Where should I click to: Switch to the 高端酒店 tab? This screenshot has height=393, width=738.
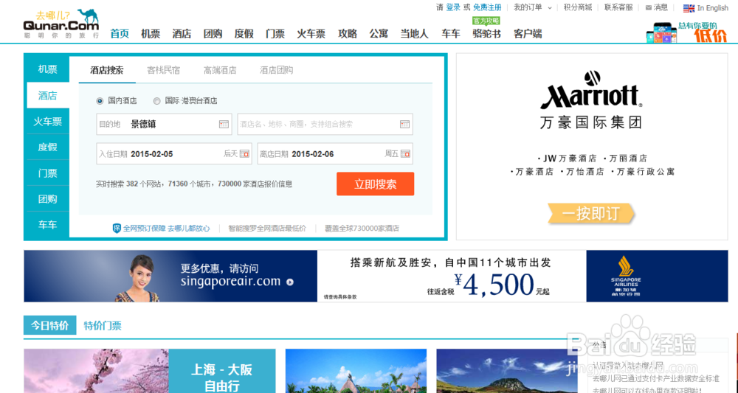220,70
